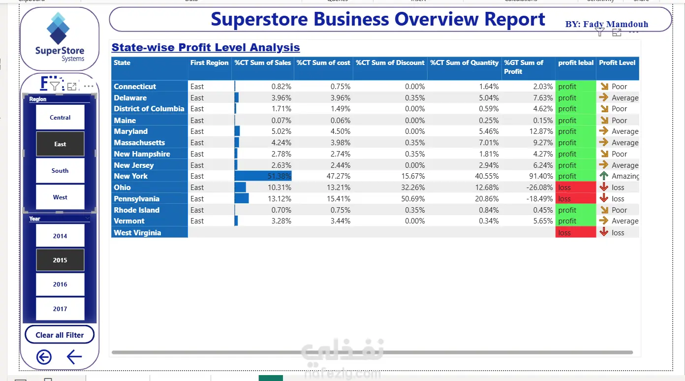This screenshot has width=685, height=381.
Task: Click the Average arrow icon for Massachusetts
Action: click(604, 142)
